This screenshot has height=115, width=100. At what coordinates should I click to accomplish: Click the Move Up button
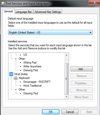pyautogui.click(x=81, y=90)
